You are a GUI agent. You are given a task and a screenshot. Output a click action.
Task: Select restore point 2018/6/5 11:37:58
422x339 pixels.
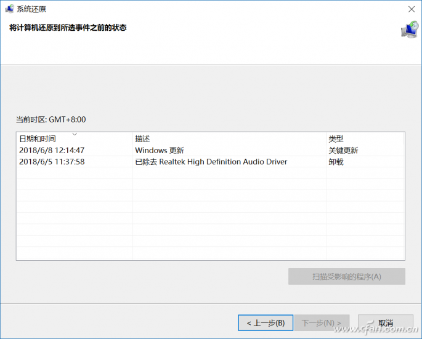click(211, 162)
